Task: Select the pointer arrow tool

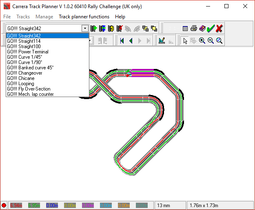Action: click(185, 41)
